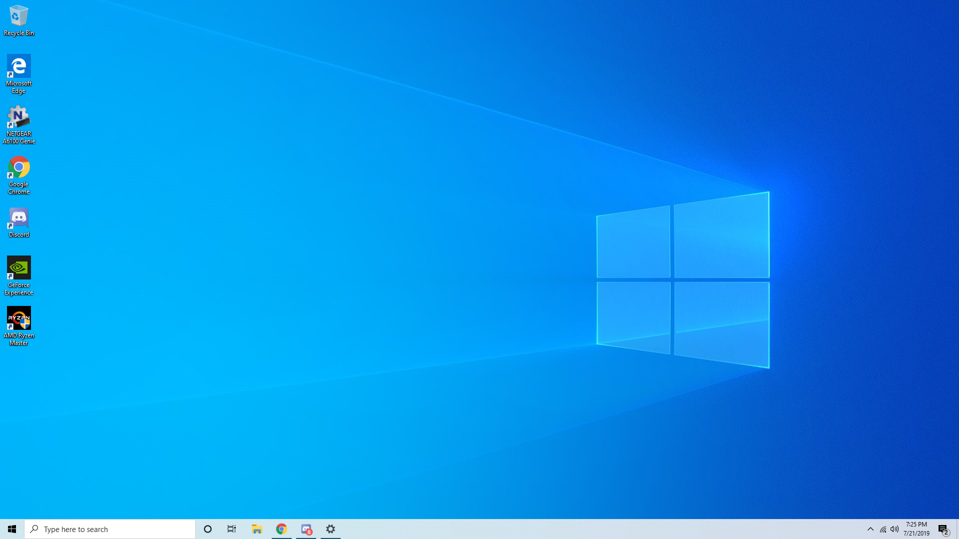The height and width of the screenshot is (539, 959).
Task: Open the volume speaker control
Action: click(x=895, y=529)
